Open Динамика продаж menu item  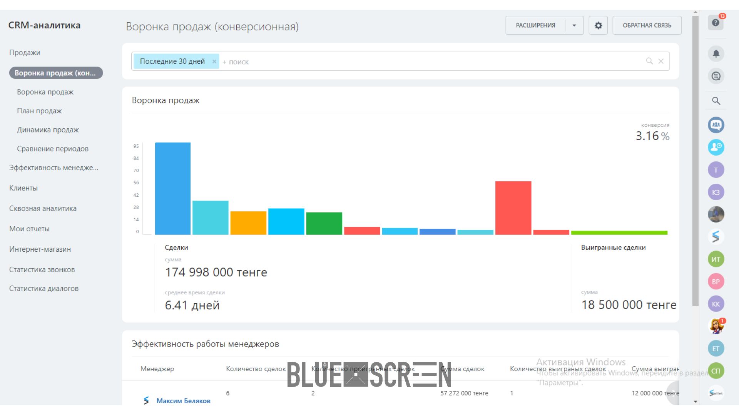[48, 130]
